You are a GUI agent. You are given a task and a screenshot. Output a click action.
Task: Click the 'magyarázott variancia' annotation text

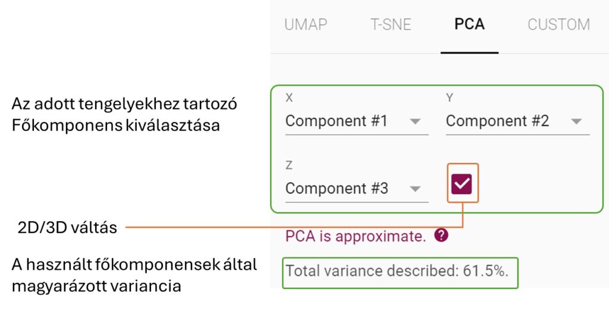pyautogui.click(x=96, y=287)
